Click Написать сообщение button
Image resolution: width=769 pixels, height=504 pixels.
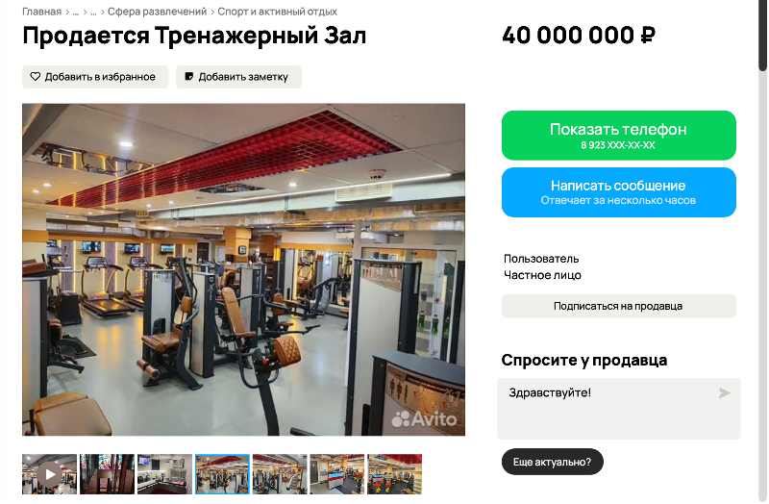point(618,192)
